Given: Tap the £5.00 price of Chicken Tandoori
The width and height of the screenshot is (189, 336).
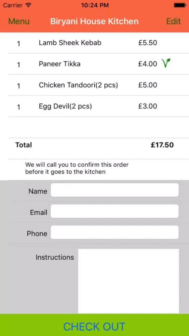Looking at the screenshot, I should coord(147,85).
